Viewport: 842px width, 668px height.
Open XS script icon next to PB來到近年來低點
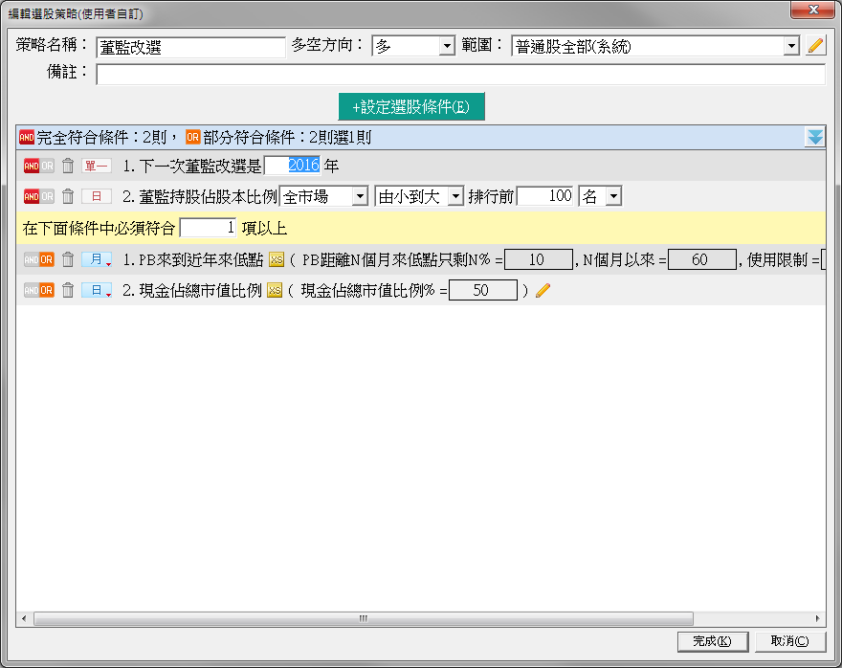[277, 259]
